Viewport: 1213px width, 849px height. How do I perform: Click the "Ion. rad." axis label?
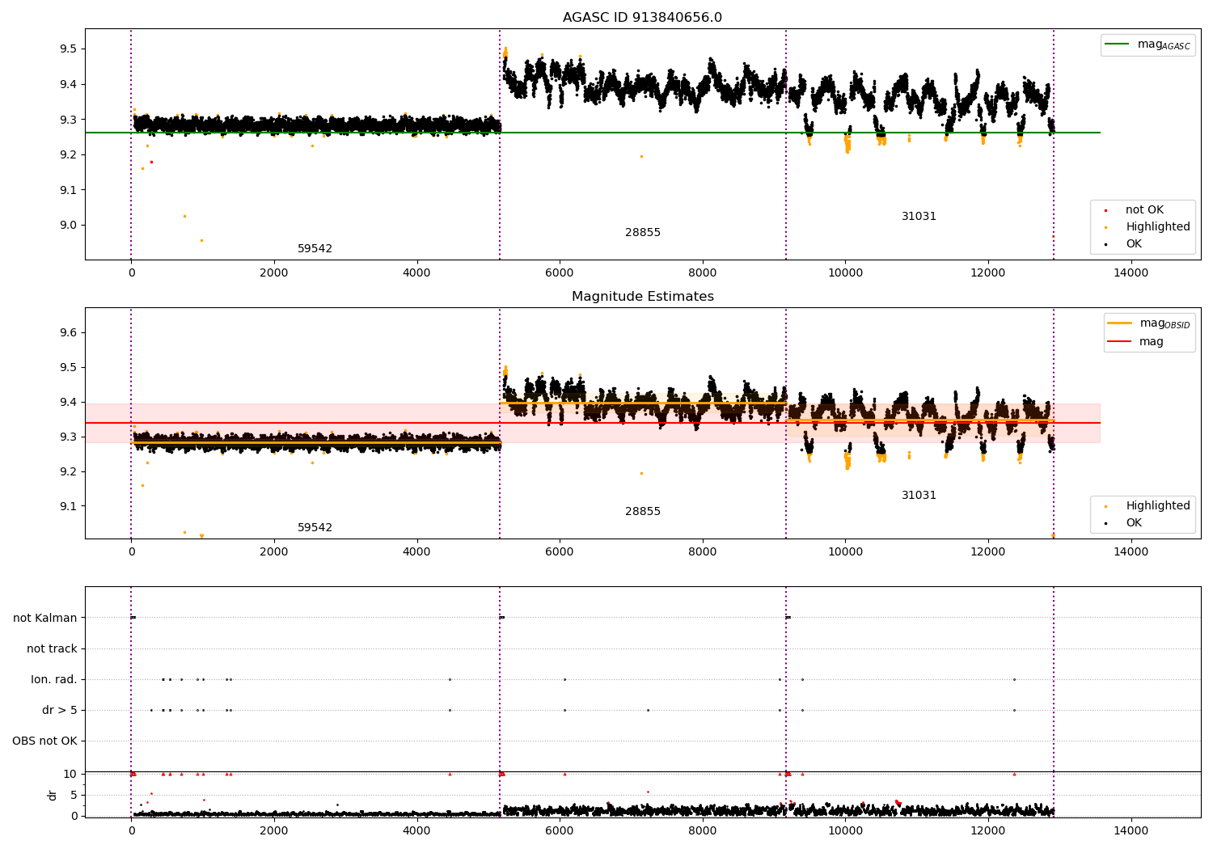pos(54,680)
